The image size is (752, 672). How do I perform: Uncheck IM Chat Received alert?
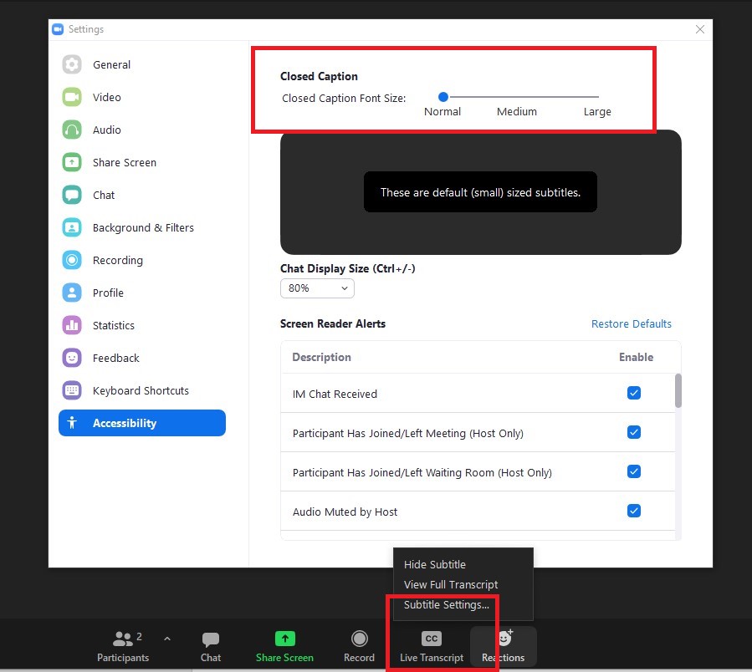point(633,393)
